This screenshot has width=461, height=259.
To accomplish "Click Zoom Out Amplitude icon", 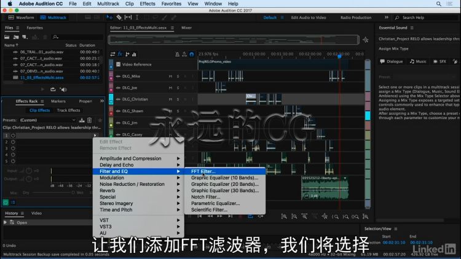I will (294, 217).
